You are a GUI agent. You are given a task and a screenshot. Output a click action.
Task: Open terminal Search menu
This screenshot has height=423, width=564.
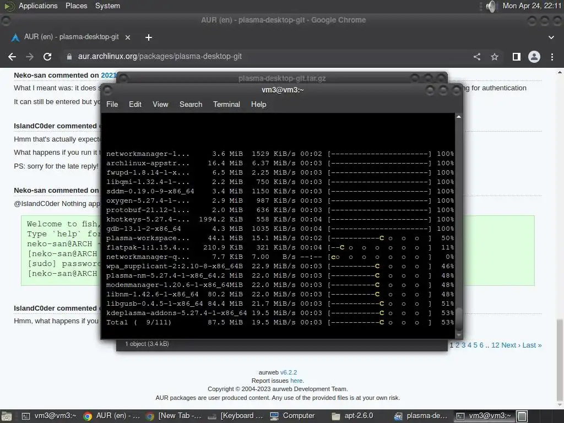pyautogui.click(x=191, y=104)
